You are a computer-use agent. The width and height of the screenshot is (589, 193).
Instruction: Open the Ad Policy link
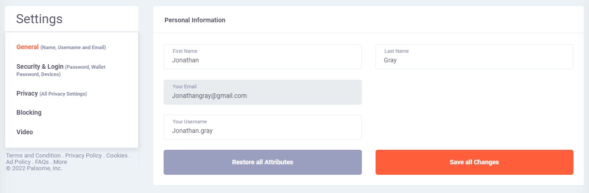tap(18, 162)
